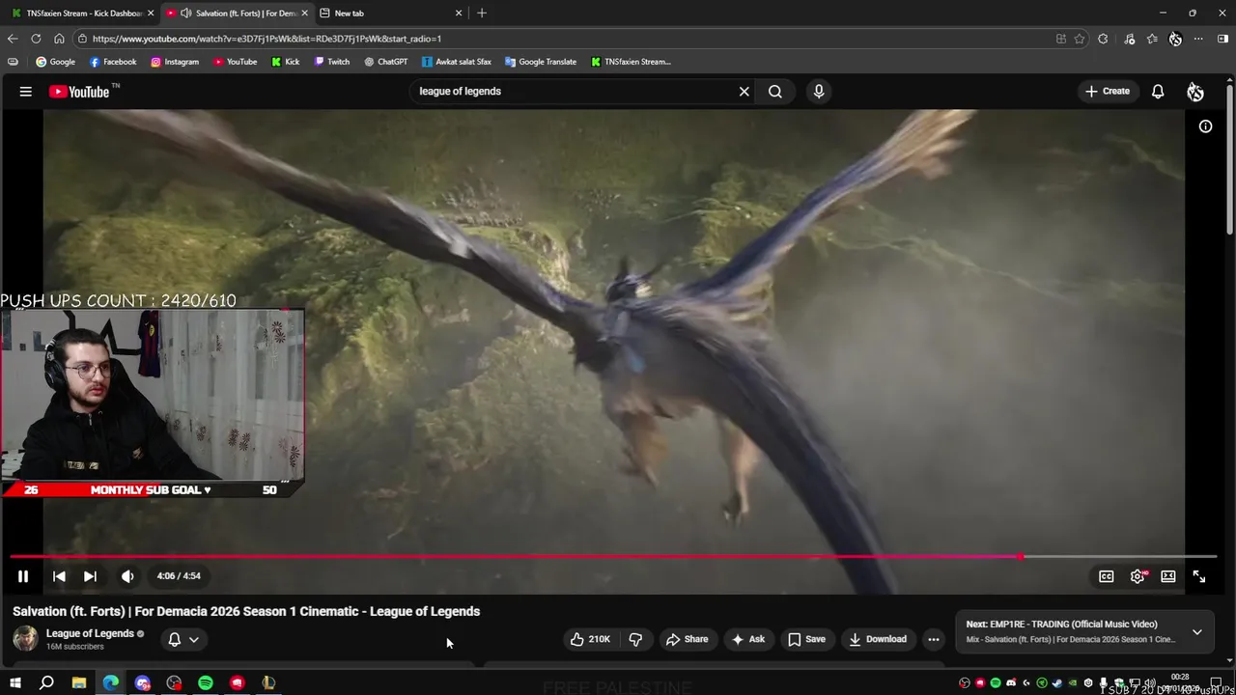Switch to the New tab tab
This screenshot has height=695, width=1236.
click(390, 14)
